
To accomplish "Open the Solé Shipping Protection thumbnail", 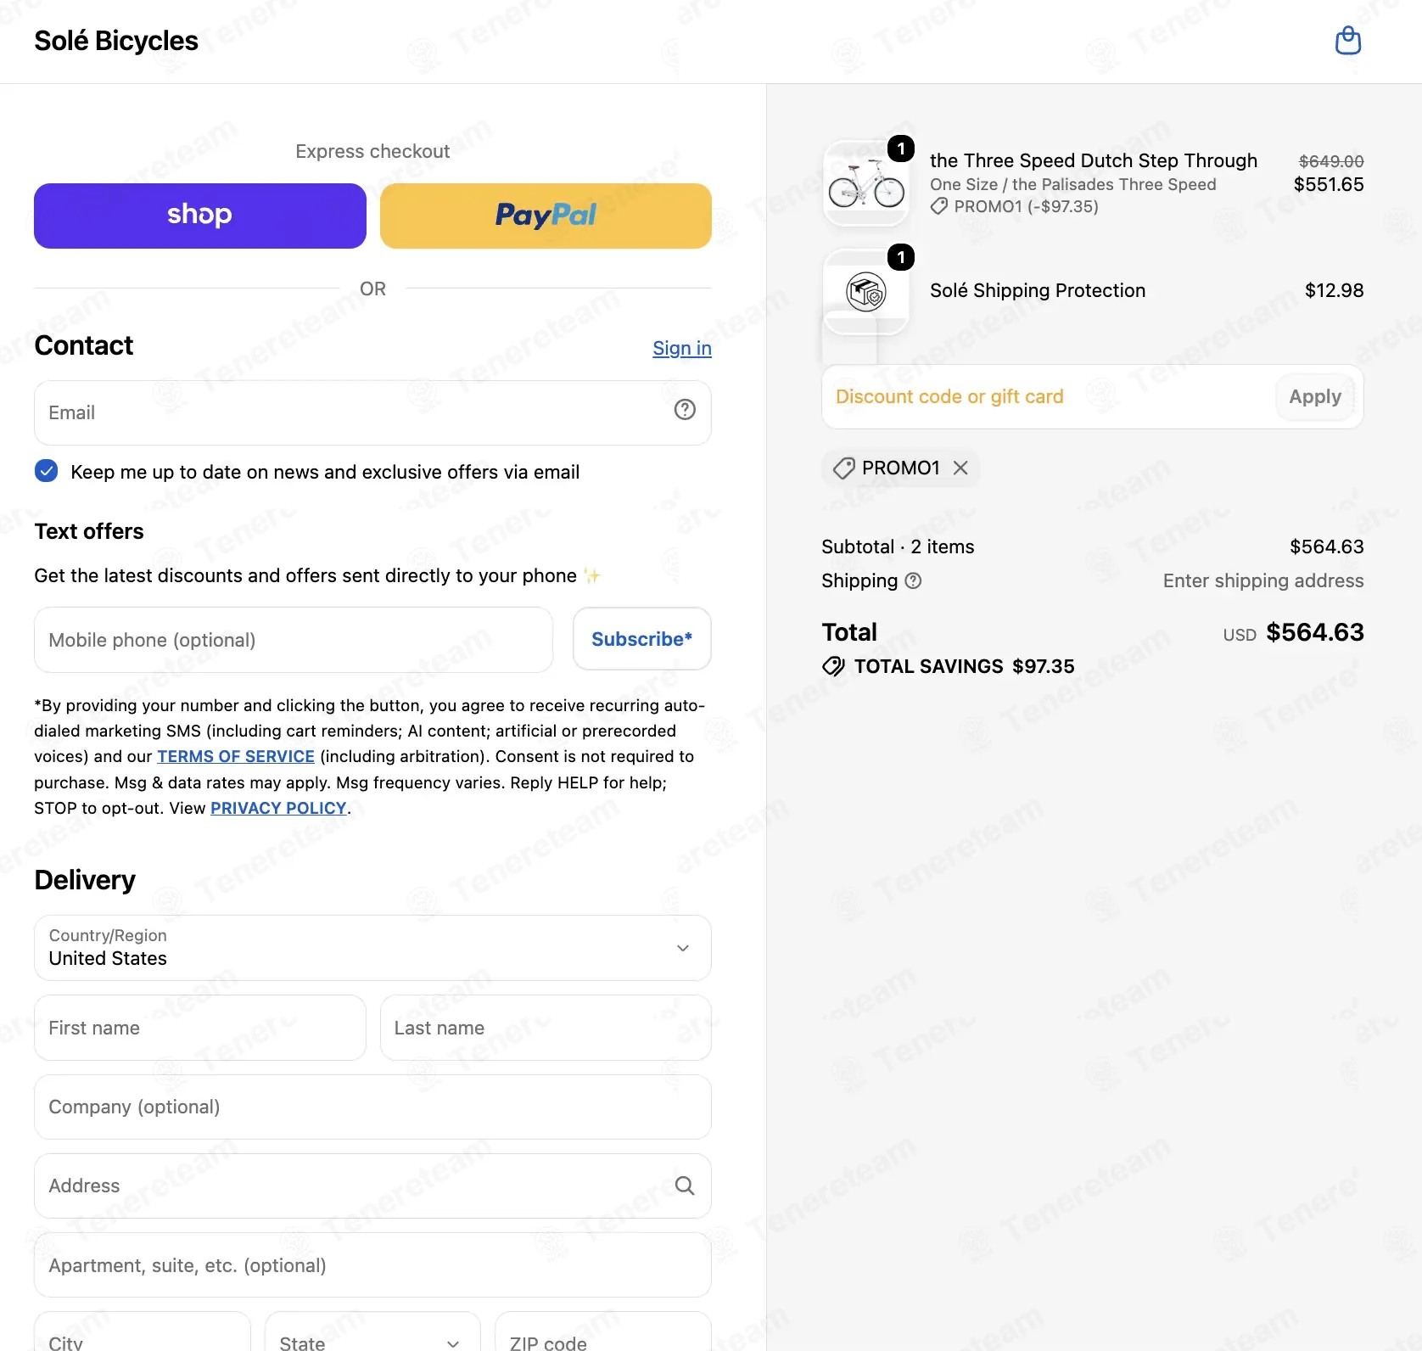I will coord(866,292).
